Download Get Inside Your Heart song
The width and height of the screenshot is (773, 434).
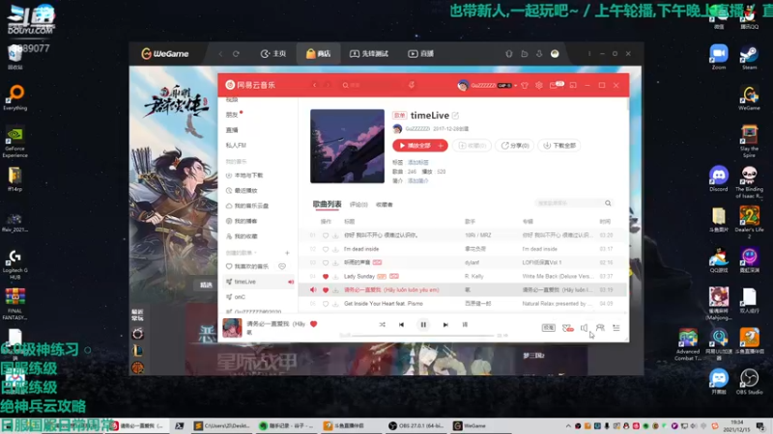pyautogui.click(x=335, y=304)
